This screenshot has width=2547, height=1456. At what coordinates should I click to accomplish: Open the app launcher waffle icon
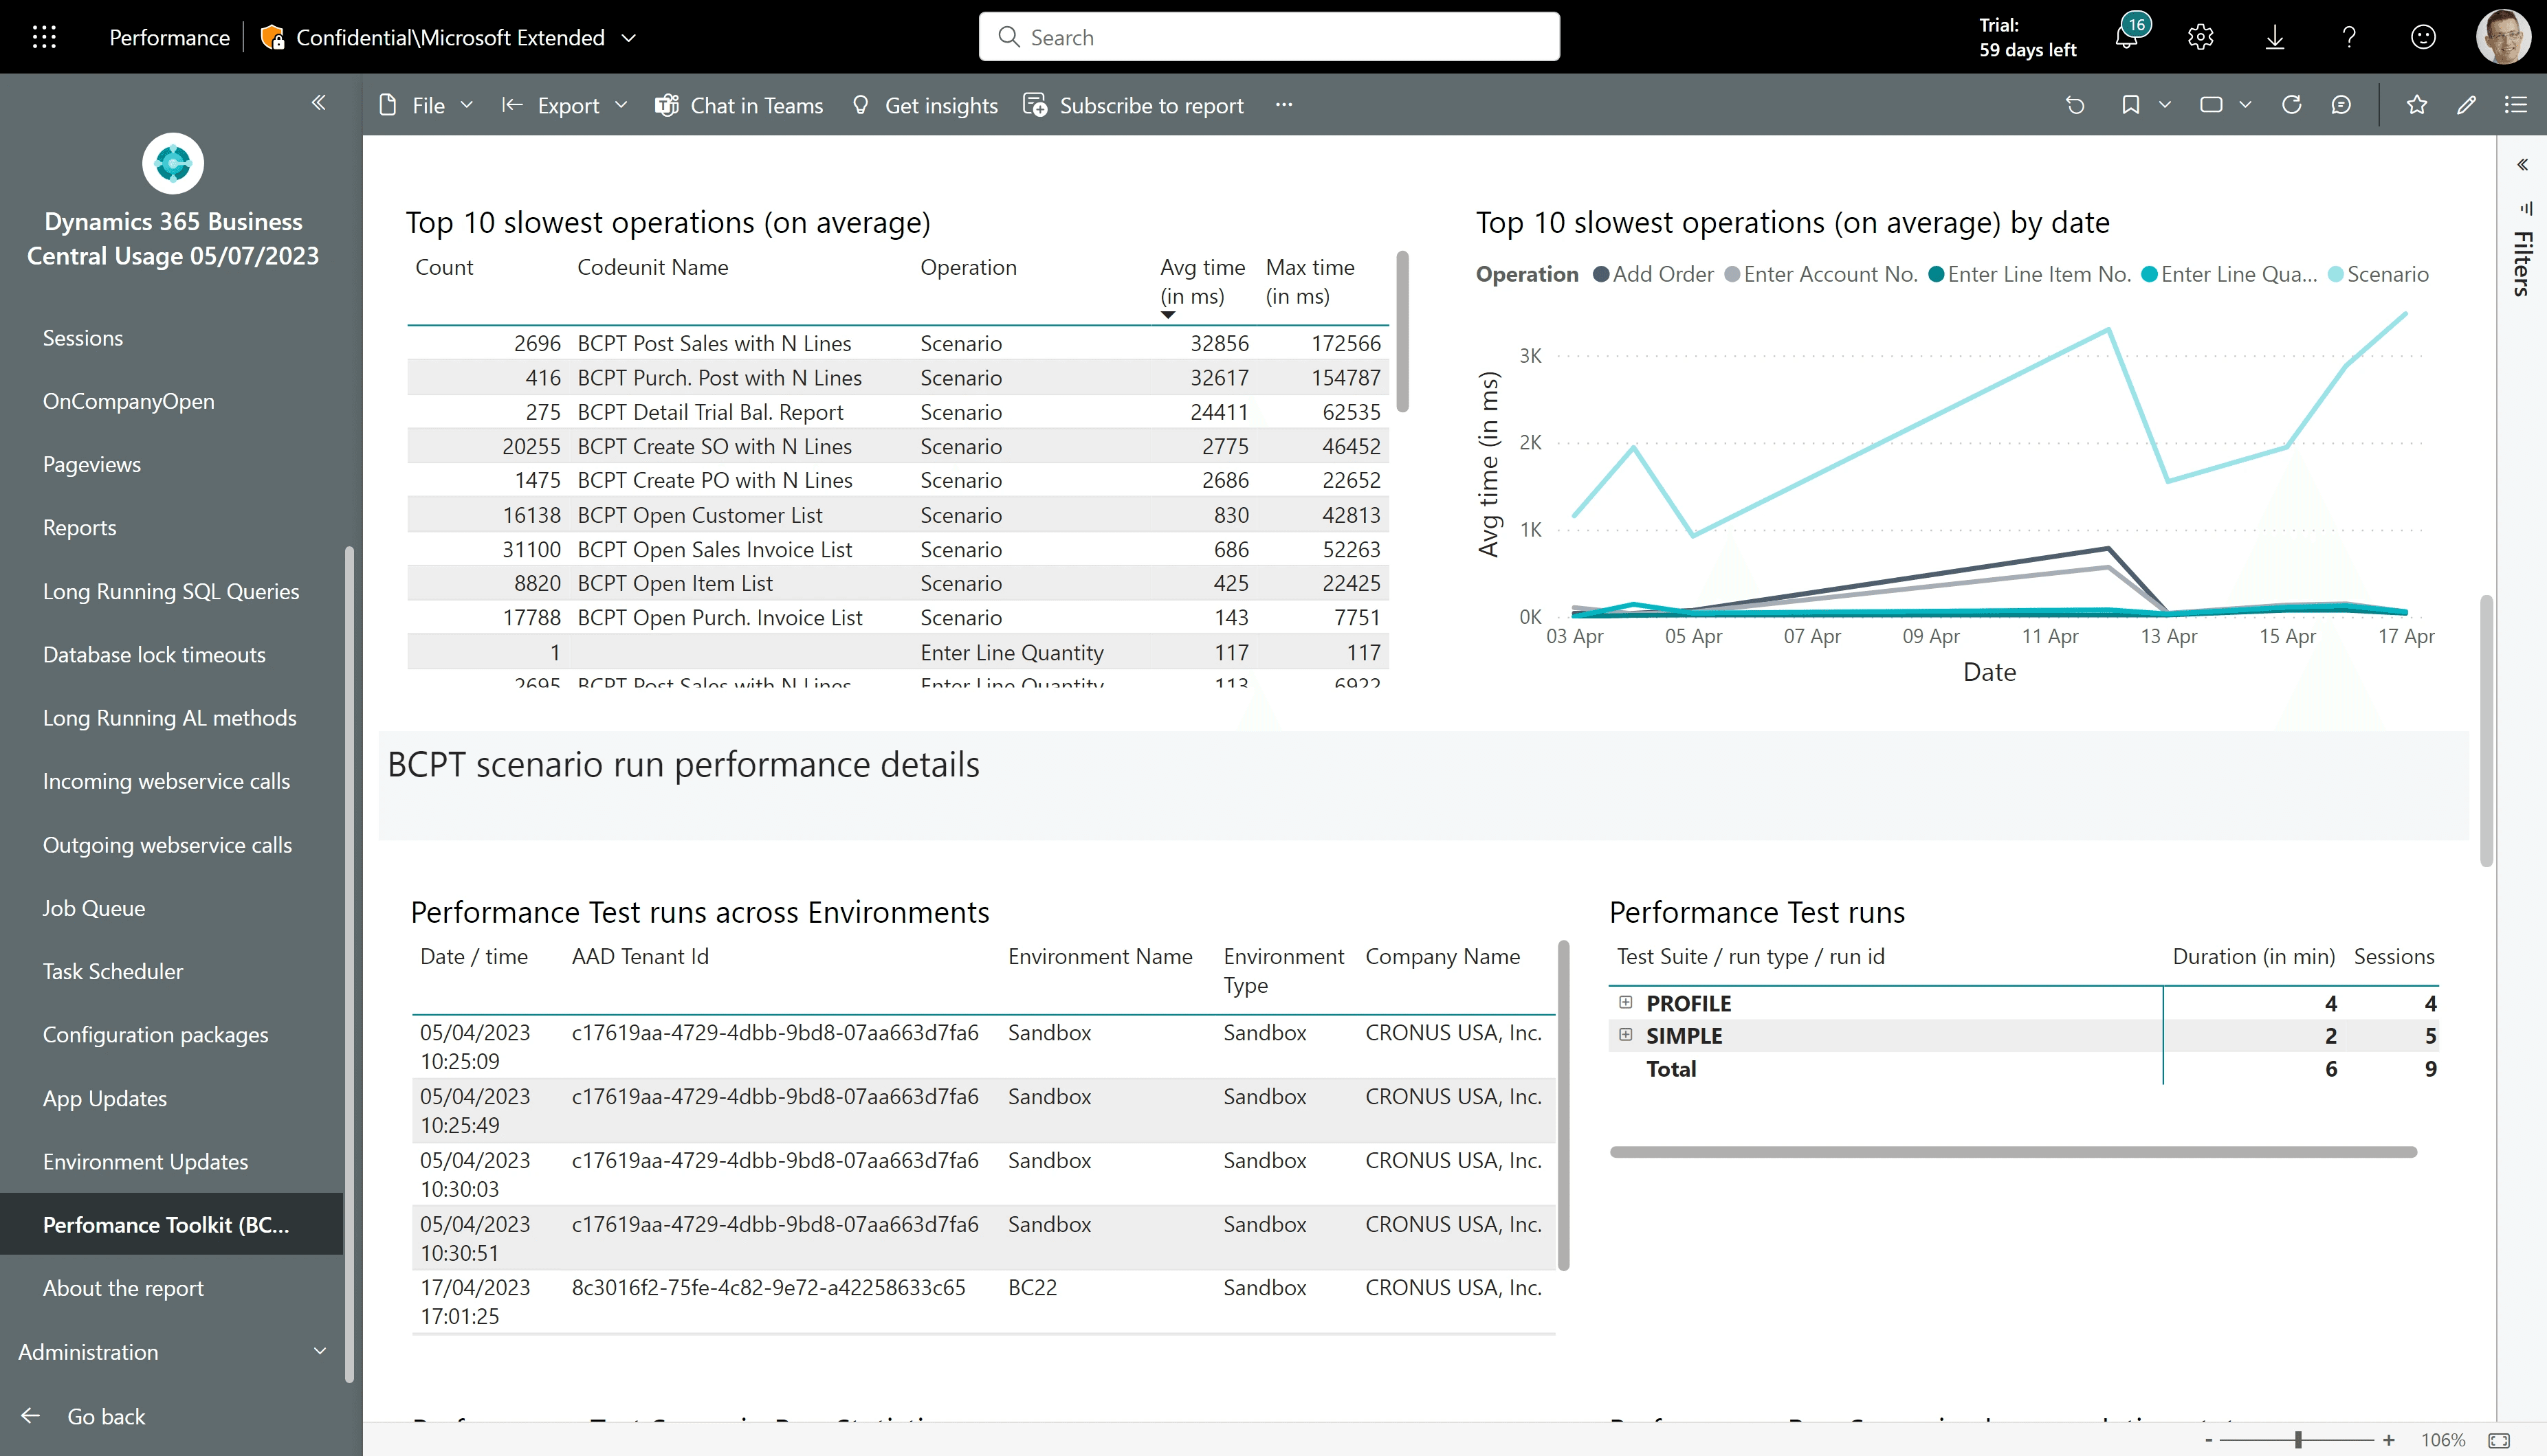44,37
